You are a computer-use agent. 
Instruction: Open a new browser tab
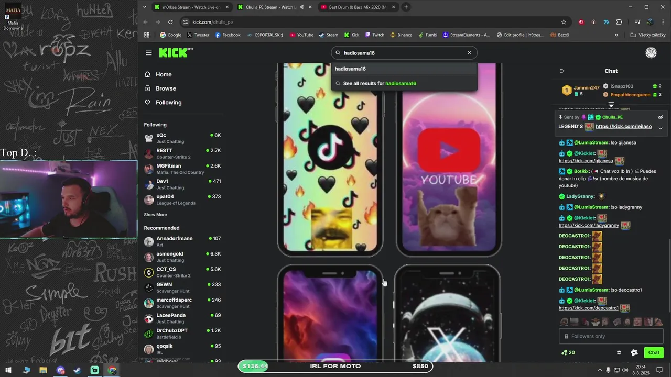point(406,7)
